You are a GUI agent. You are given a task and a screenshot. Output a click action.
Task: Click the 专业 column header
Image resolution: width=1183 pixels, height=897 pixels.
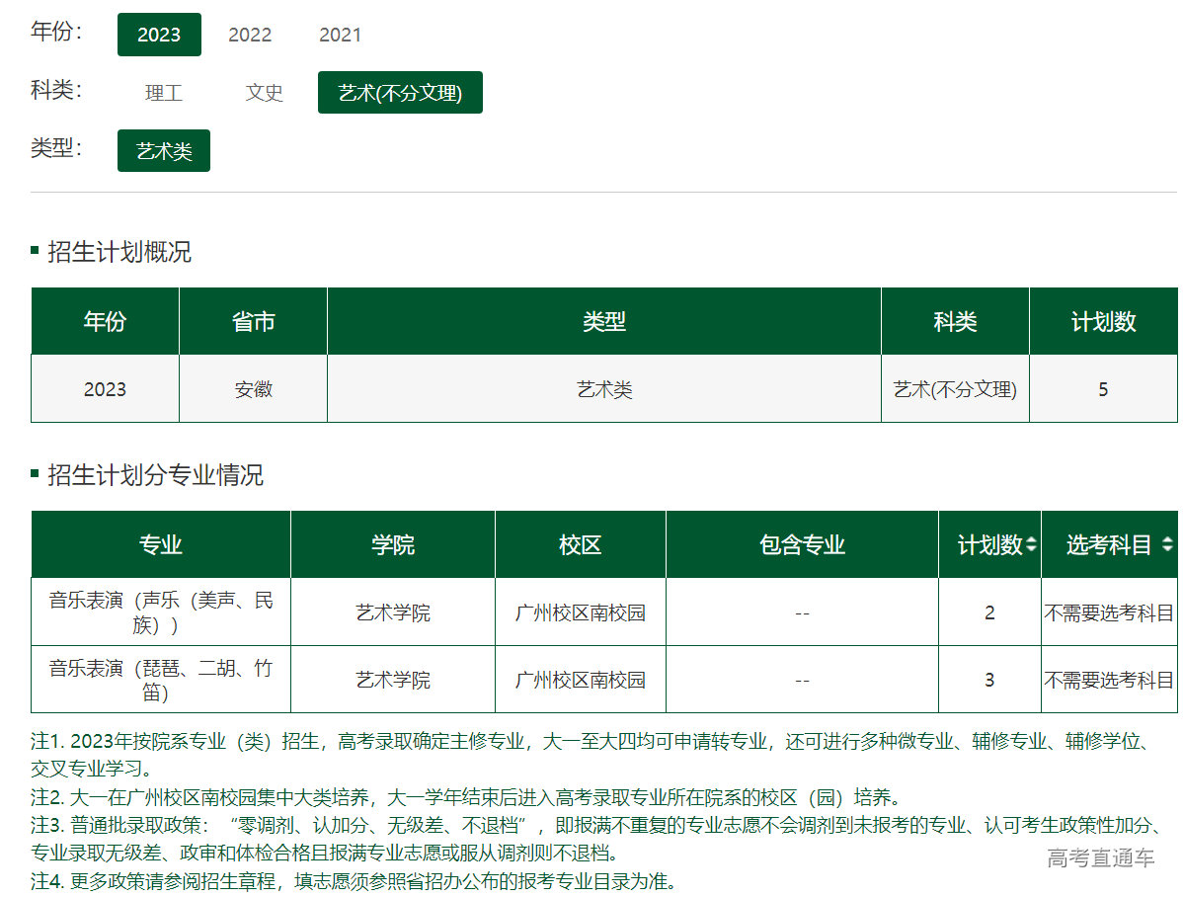(161, 545)
